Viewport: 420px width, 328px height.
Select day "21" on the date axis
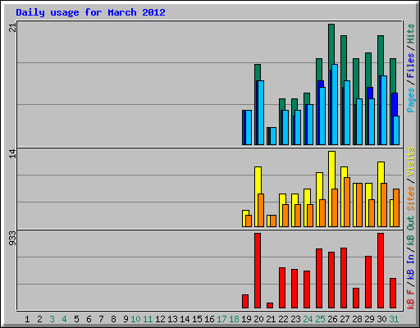271,319
